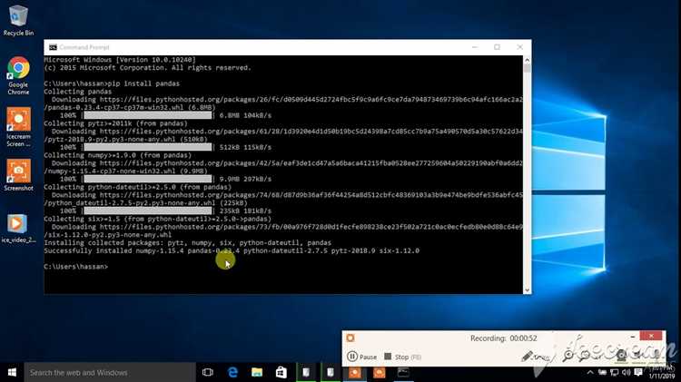Click the 'Recording: 00:00:52' timer text
The height and width of the screenshot is (382, 681).
coord(503,338)
